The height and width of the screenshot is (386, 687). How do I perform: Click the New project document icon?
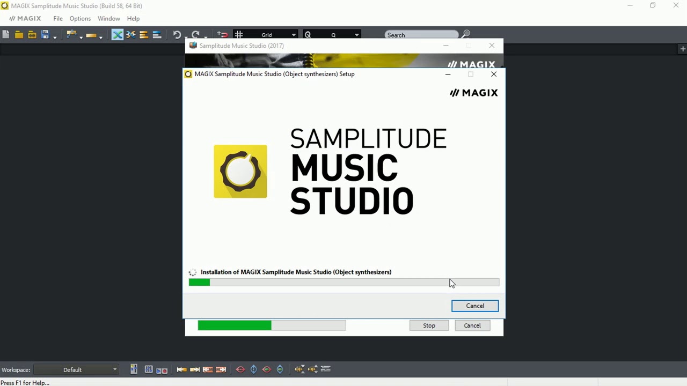5,35
